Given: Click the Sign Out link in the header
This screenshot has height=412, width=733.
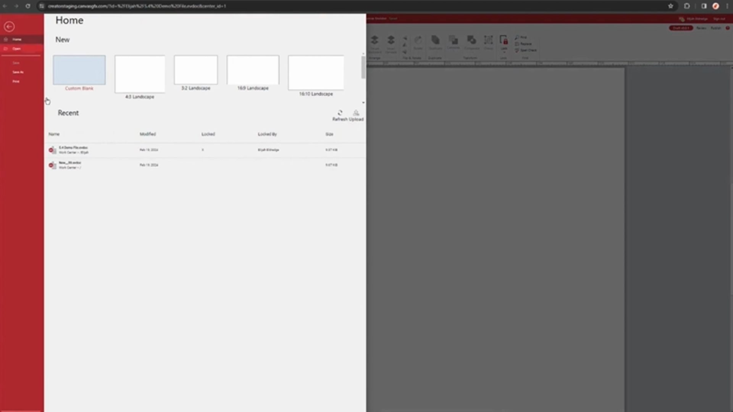Looking at the screenshot, I should click(x=719, y=19).
